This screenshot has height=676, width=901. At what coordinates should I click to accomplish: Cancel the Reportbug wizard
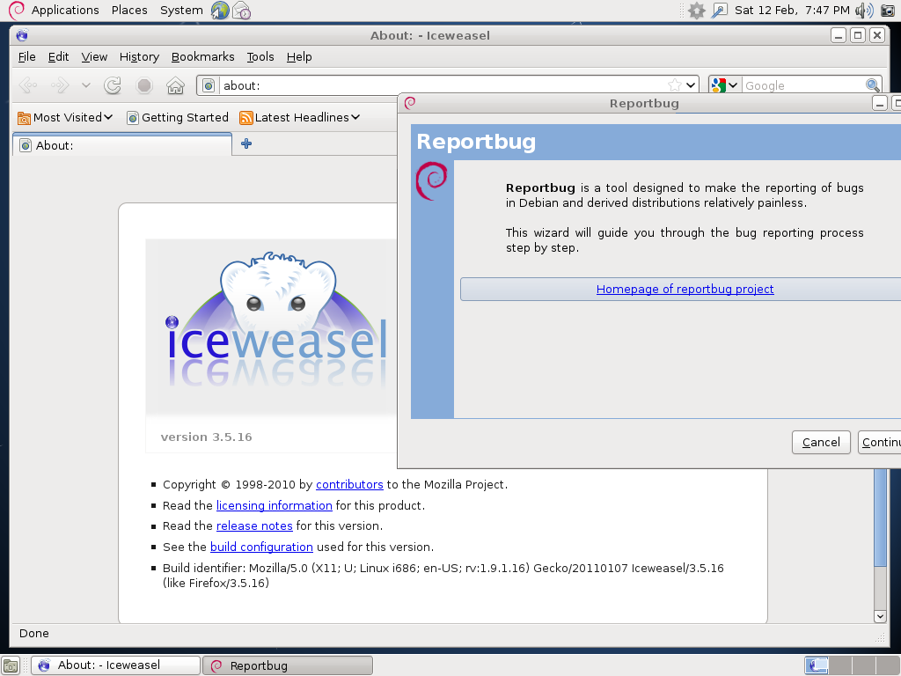pos(821,443)
